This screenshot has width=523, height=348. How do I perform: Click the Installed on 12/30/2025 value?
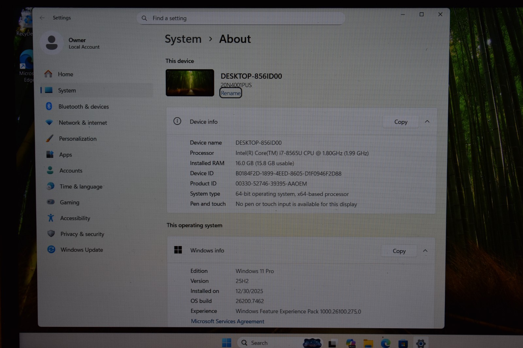coord(249,291)
